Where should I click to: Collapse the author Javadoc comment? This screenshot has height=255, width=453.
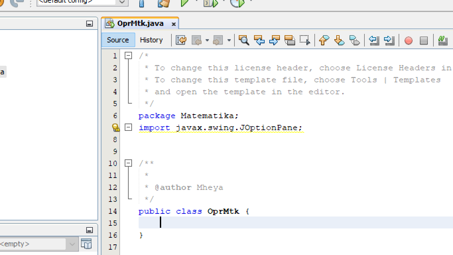pyautogui.click(x=128, y=163)
